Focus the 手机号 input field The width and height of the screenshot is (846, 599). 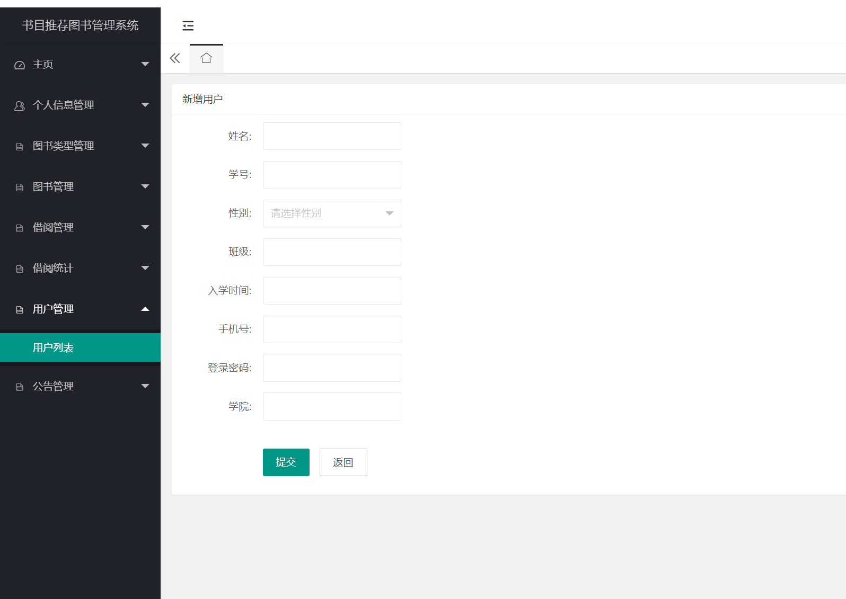332,329
